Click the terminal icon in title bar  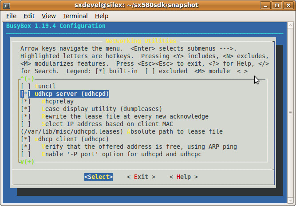(x=7, y=5)
